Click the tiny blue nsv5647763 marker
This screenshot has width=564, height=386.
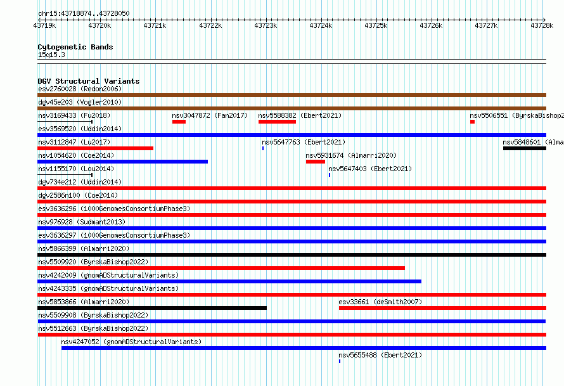pos(263,148)
